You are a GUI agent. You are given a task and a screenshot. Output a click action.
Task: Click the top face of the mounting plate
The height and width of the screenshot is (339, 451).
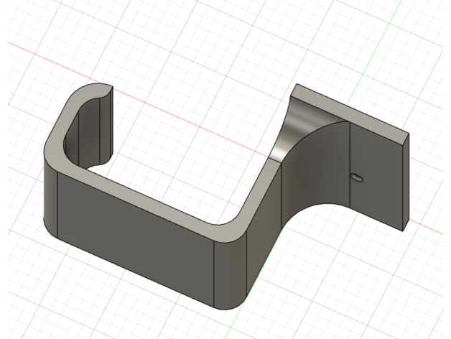click(352, 111)
